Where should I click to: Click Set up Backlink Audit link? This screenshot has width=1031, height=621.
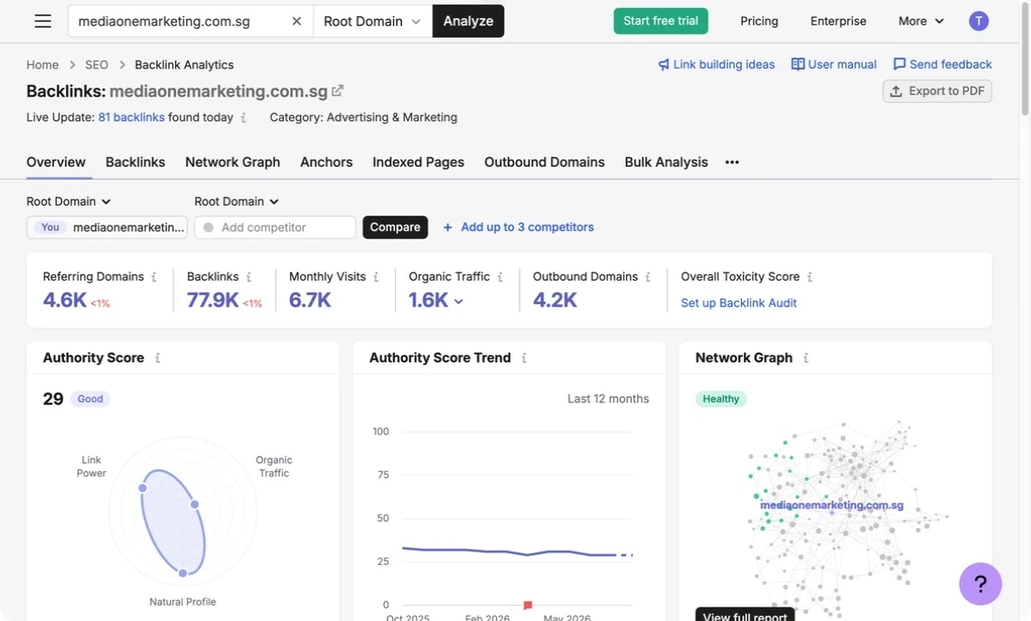click(738, 303)
